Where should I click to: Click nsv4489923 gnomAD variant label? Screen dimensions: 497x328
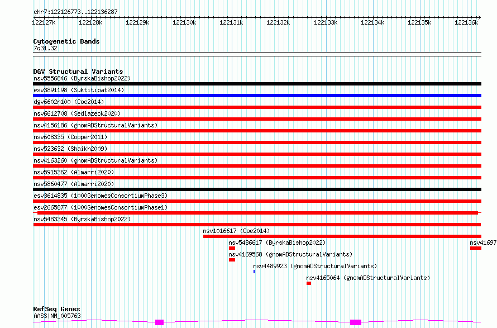315,266
